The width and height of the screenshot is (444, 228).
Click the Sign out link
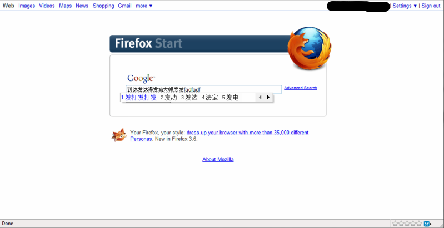point(431,6)
